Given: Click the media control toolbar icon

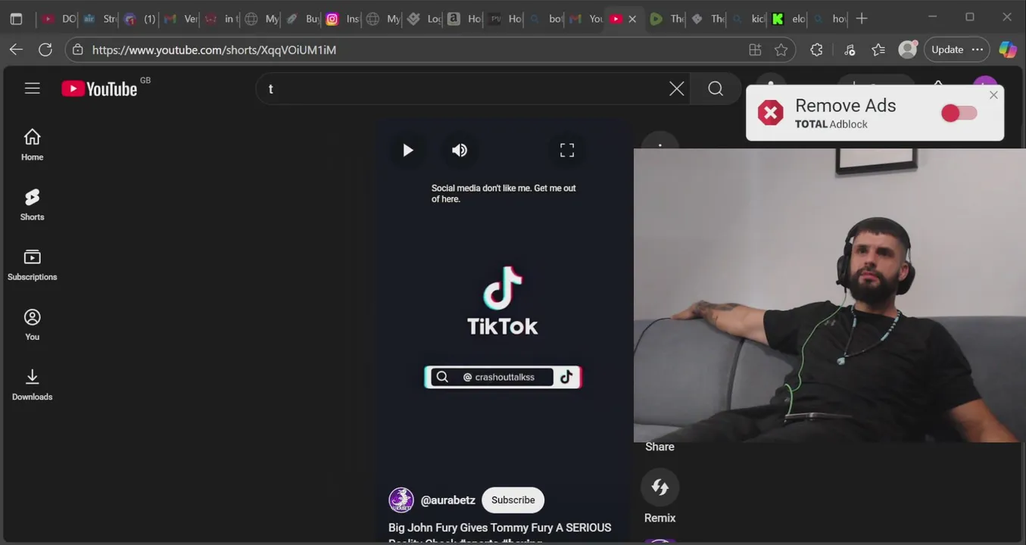Looking at the screenshot, I should pyautogui.click(x=850, y=50).
